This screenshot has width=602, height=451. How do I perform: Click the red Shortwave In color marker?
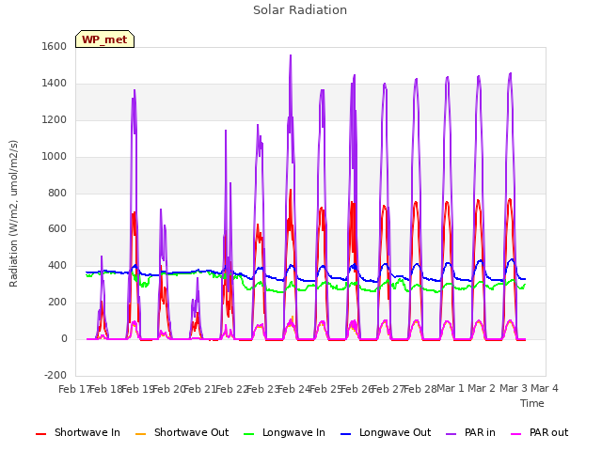click(40, 434)
